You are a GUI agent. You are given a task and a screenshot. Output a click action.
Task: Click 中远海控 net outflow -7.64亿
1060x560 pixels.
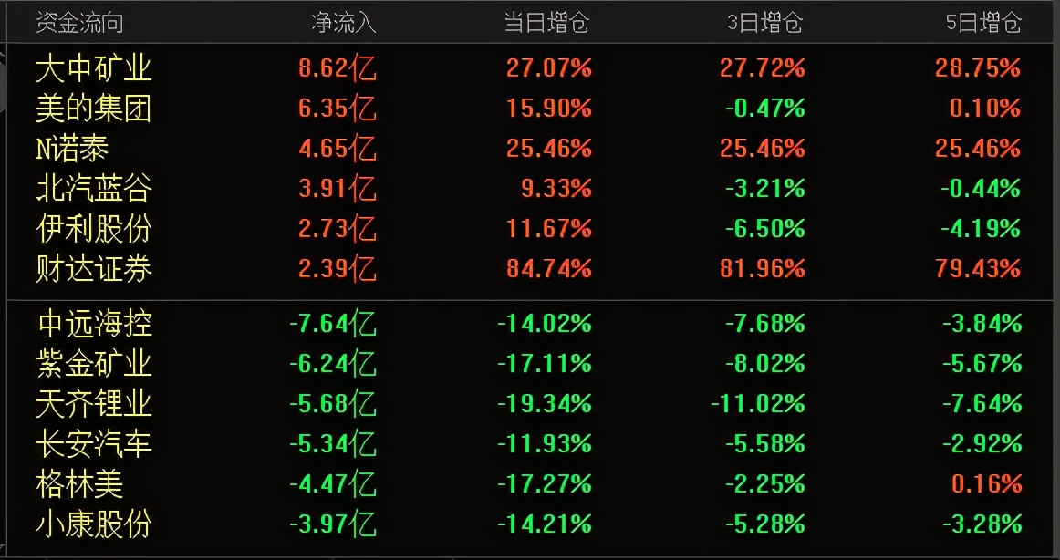(x=332, y=324)
